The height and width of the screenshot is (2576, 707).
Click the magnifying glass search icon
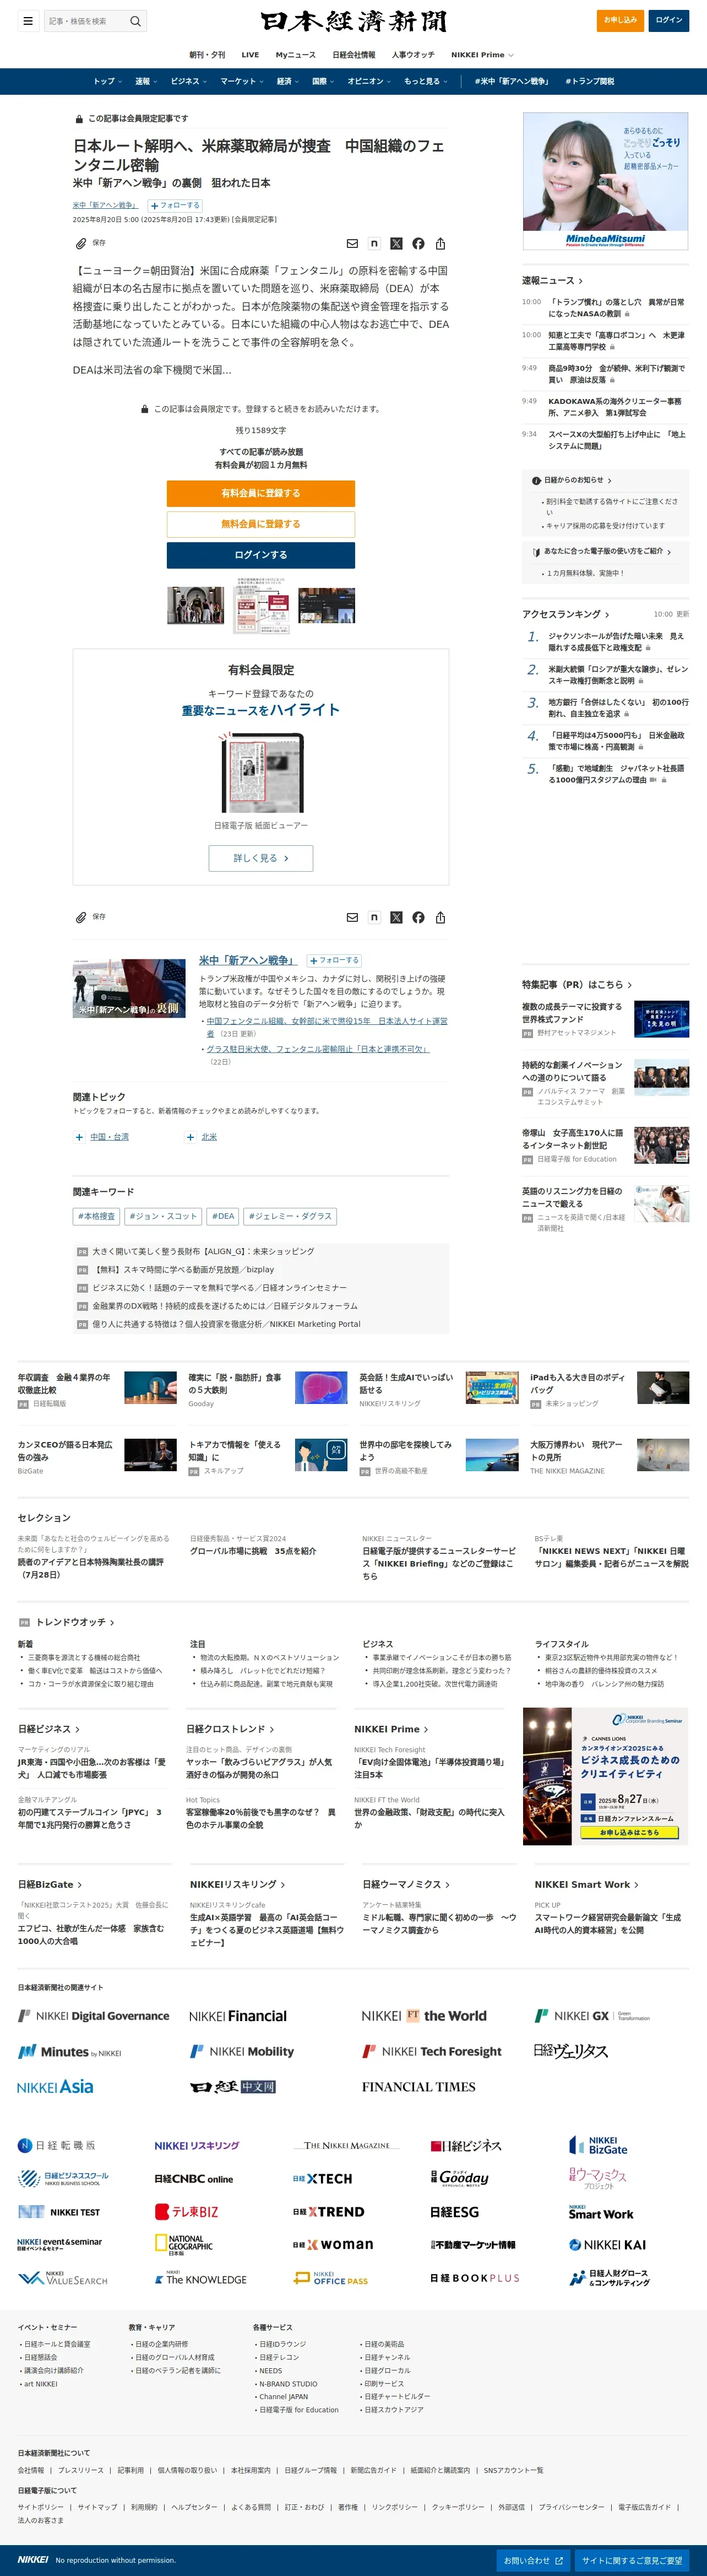point(136,20)
